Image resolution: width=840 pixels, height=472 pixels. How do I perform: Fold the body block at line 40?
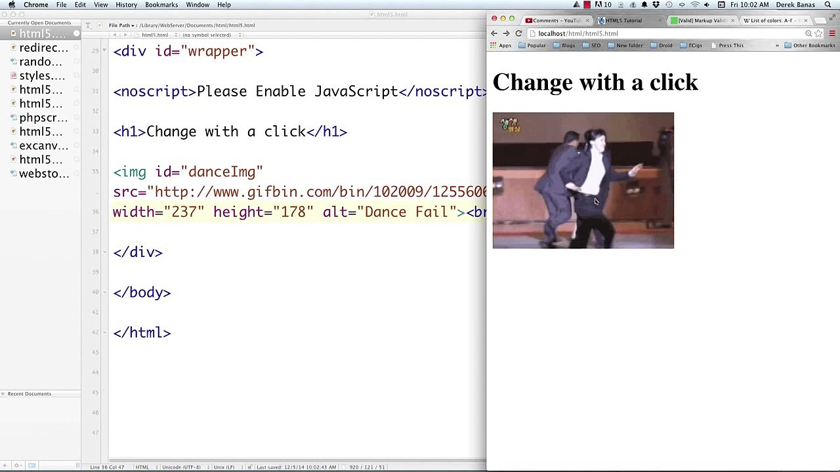click(x=105, y=292)
